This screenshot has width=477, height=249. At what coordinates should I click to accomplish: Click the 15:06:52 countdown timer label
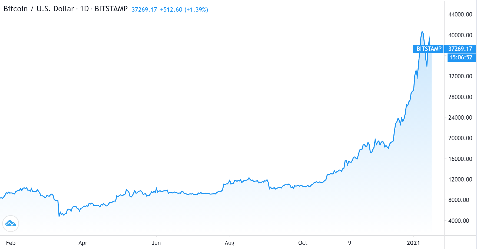(461, 58)
